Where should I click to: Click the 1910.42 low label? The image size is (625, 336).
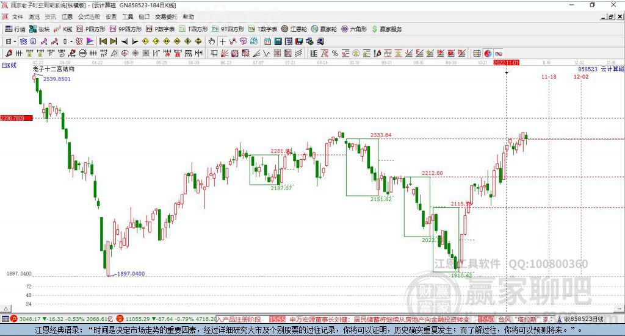pos(461,276)
